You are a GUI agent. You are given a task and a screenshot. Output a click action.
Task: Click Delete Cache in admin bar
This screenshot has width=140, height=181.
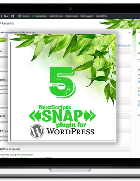point(72,16)
